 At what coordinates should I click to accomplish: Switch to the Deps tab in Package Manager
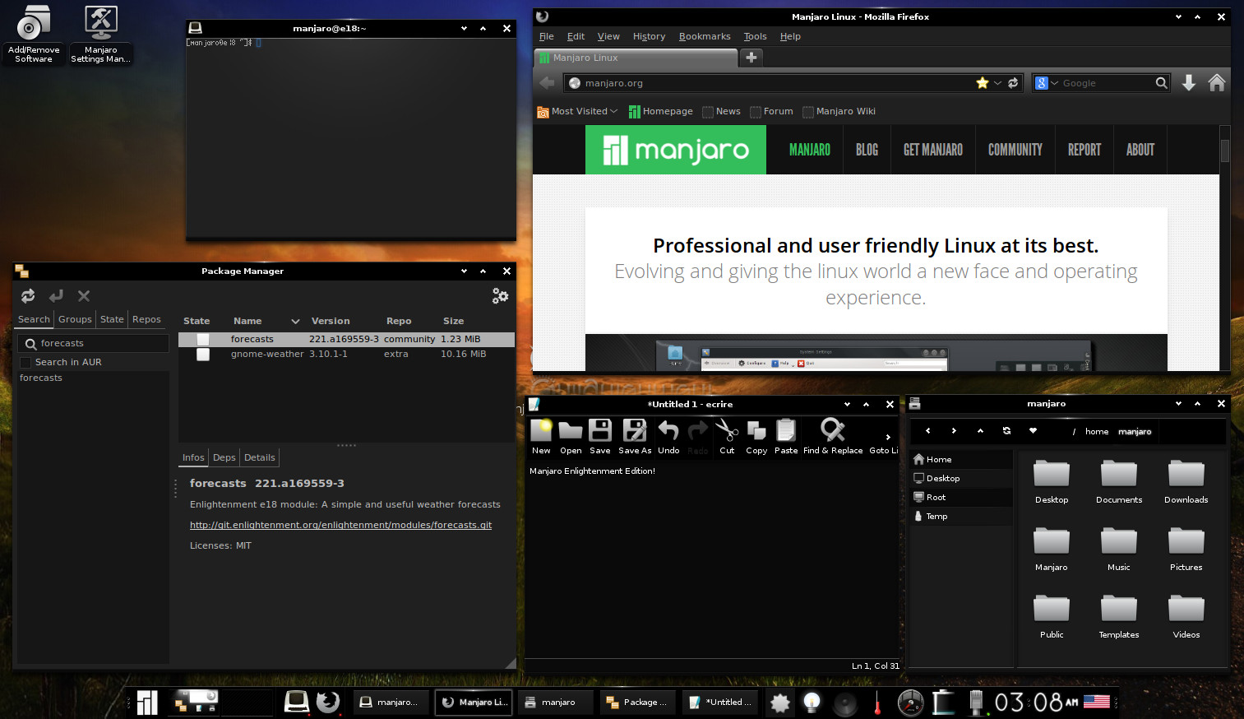[224, 457]
